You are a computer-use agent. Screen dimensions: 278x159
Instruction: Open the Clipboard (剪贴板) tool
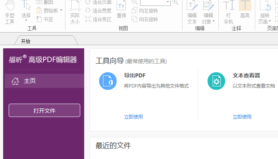(x=47, y=11)
